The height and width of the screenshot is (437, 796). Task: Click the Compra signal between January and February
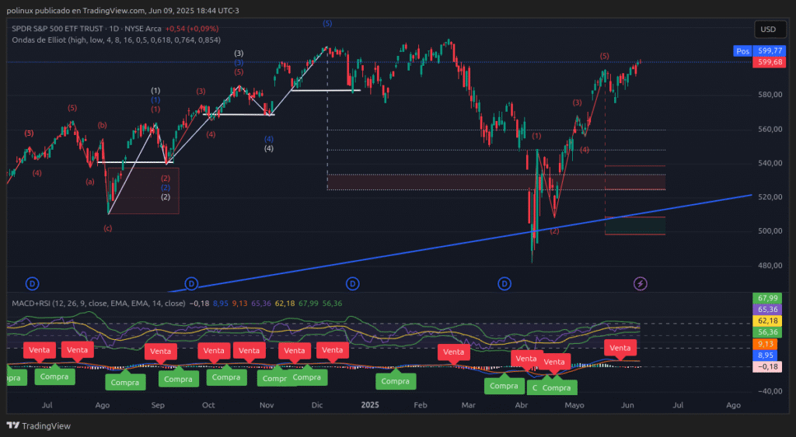(396, 381)
